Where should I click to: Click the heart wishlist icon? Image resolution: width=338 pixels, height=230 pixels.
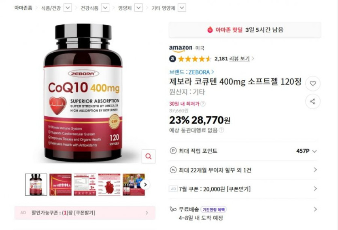pyautogui.click(x=313, y=83)
